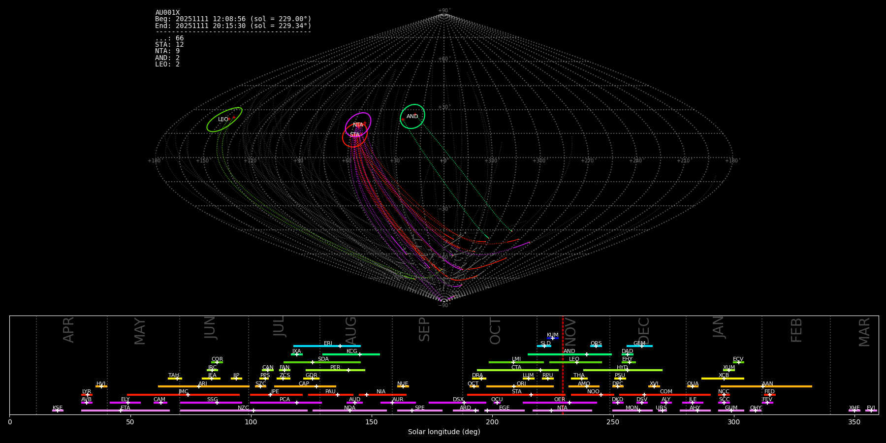Viewport: 886px width, 443px height.
Task: Click the COM shower bar label
Action: click(x=666, y=392)
